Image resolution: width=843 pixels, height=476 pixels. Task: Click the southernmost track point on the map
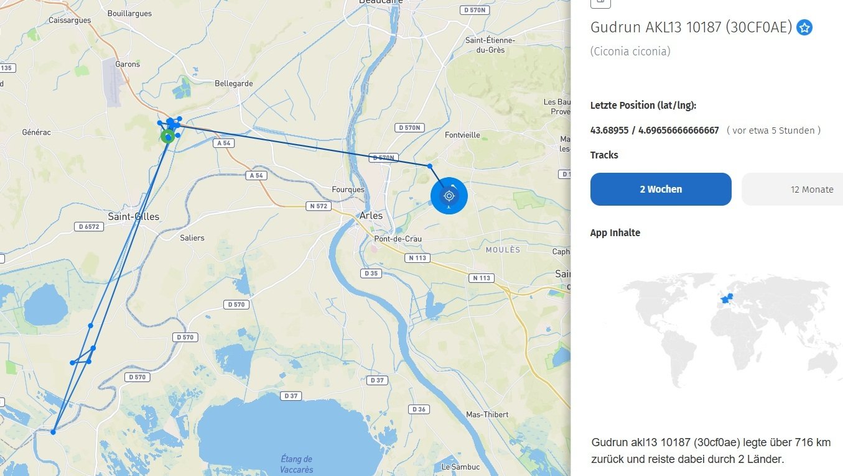(54, 432)
